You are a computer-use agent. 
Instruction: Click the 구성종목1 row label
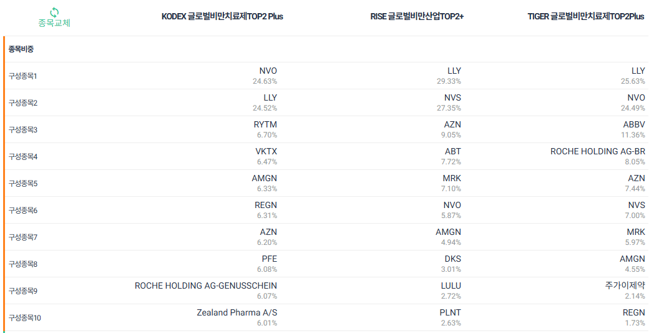[x=23, y=76]
